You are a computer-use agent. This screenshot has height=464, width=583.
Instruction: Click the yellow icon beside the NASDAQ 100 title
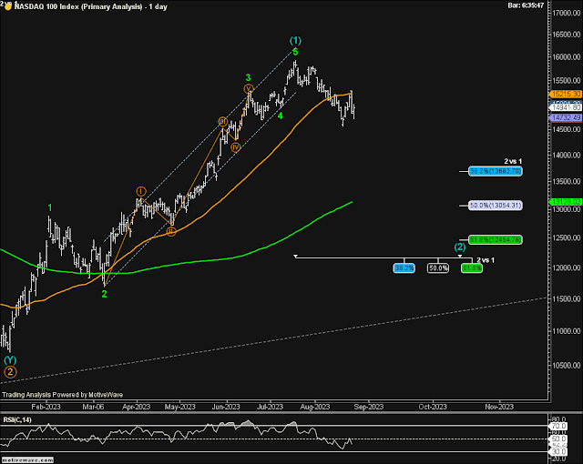7,6
